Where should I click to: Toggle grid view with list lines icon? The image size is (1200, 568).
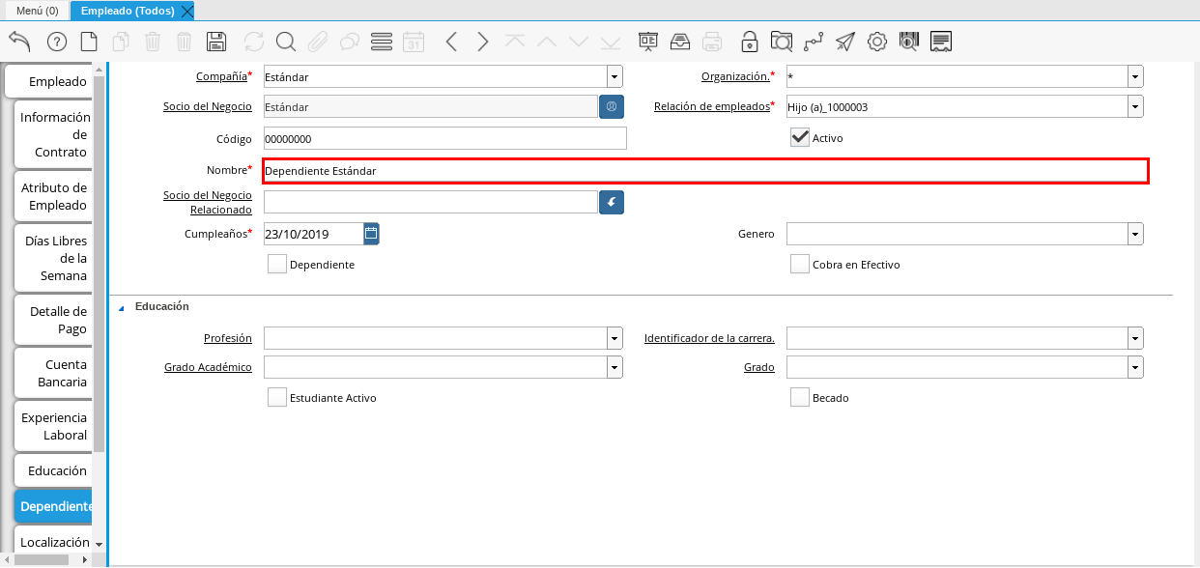coord(381,42)
